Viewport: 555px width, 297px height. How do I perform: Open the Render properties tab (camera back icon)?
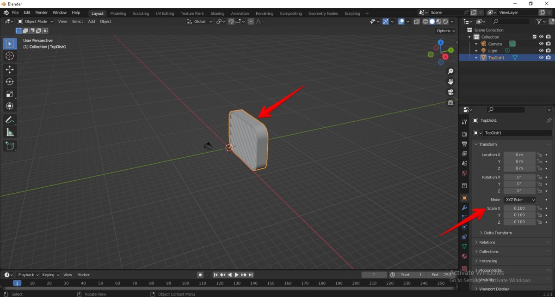click(464, 133)
